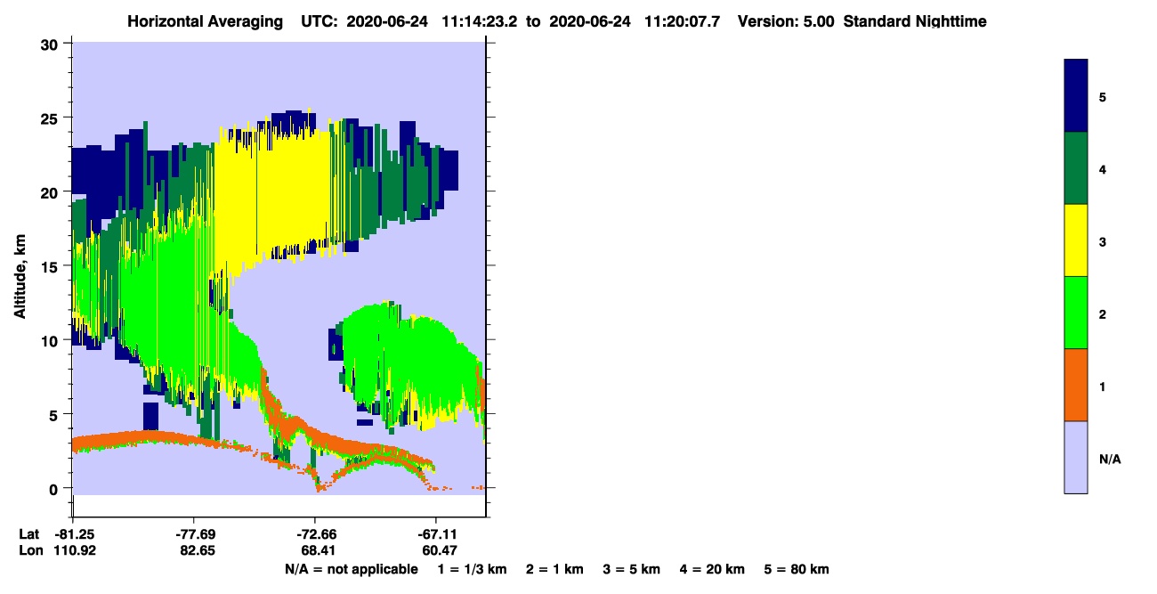Click the yellow colorbar segment labeled 3
1157x594 pixels.
(1076, 240)
